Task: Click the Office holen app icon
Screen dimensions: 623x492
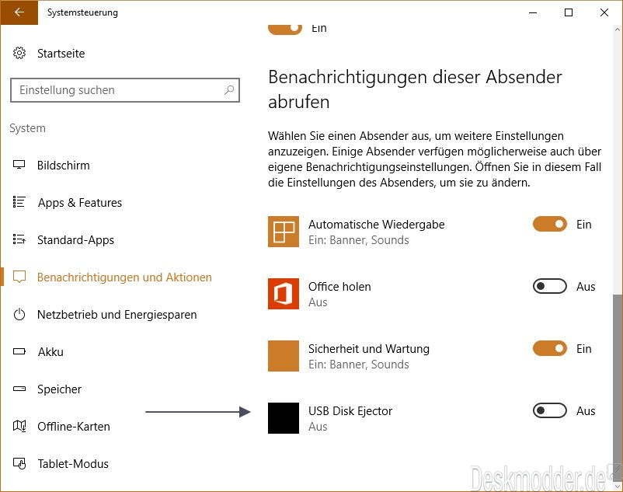Action: (x=284, y=294)
